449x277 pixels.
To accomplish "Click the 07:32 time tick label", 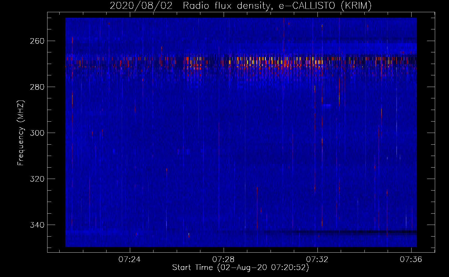I will tap(317, 260).
